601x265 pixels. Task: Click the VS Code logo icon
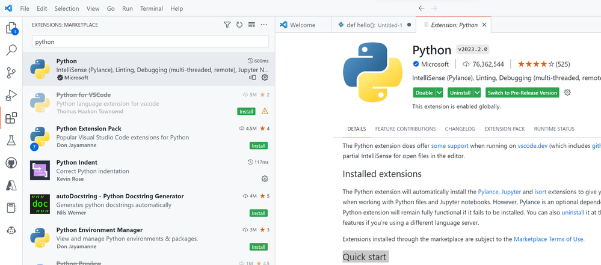(x=8, y=8)
